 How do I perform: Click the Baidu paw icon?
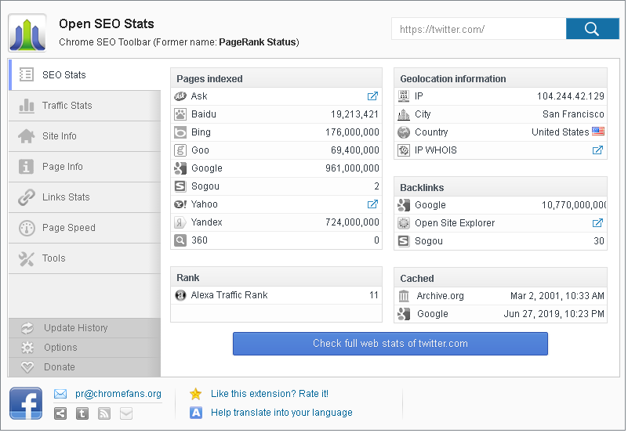tap(180, 114)
